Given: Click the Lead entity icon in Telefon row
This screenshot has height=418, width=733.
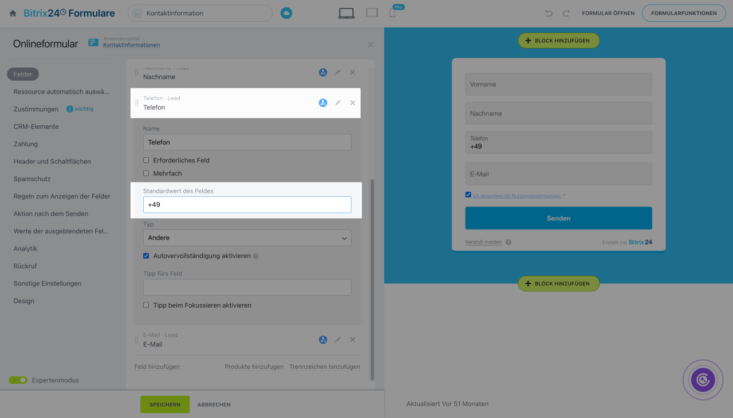Looking at the screenshot, I should click(x=323, y=103).
